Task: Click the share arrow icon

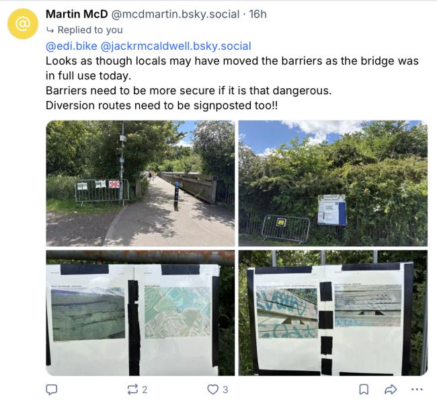Action: [391, 390]
